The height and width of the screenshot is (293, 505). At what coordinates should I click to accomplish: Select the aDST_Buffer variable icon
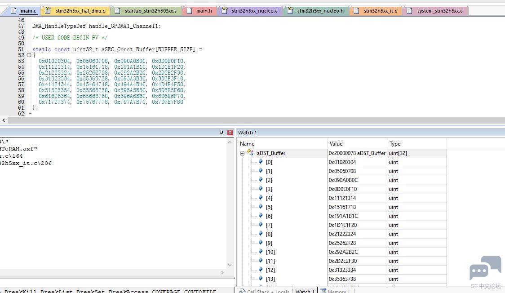click(x=250, y=153)
